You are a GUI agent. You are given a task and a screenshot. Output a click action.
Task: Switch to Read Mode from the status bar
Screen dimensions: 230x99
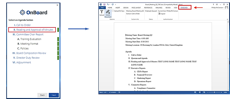(195, 92)
